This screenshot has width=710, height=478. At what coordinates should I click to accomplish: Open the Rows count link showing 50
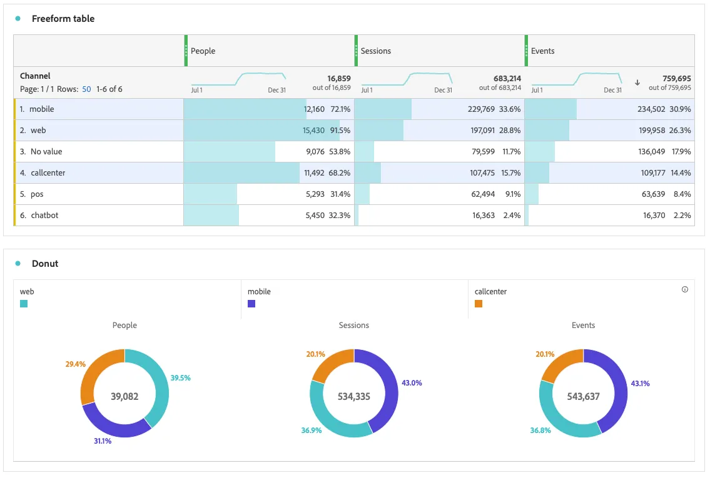click(86, 89)
